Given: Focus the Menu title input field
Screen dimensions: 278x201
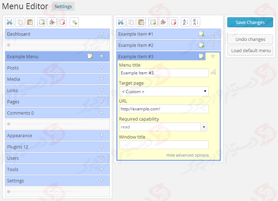Looking at the screenshot, I should pyautogui.click(x=164, y=73).
